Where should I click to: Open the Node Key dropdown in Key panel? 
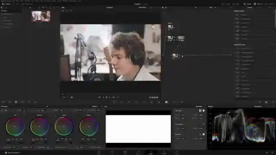point(199,106)
